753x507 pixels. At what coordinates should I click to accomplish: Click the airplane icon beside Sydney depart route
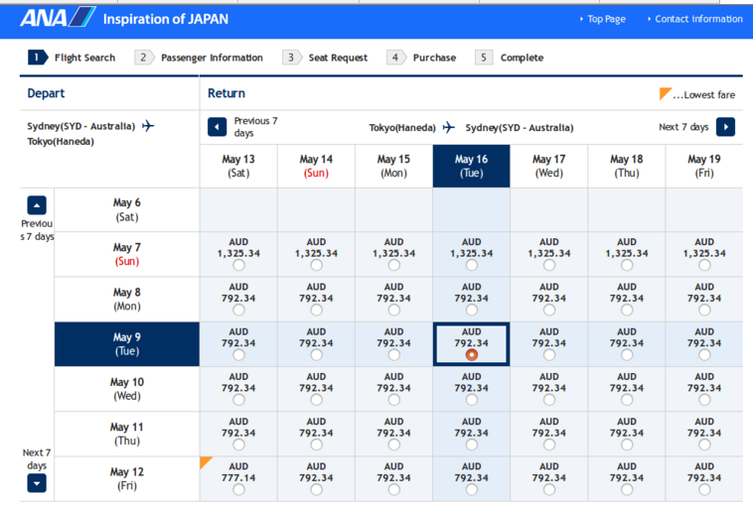click(x=148, y=126)
